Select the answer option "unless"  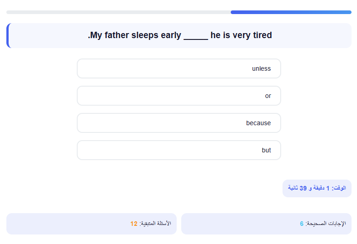coord(179,68)
